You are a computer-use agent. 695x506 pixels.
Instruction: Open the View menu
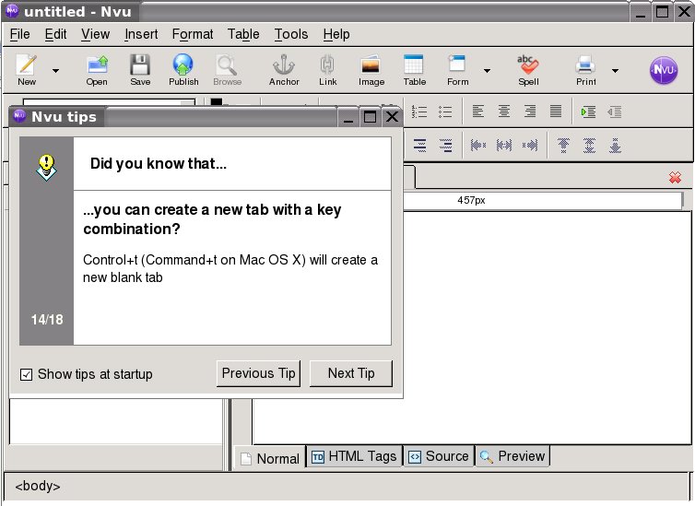pos(95,34)
